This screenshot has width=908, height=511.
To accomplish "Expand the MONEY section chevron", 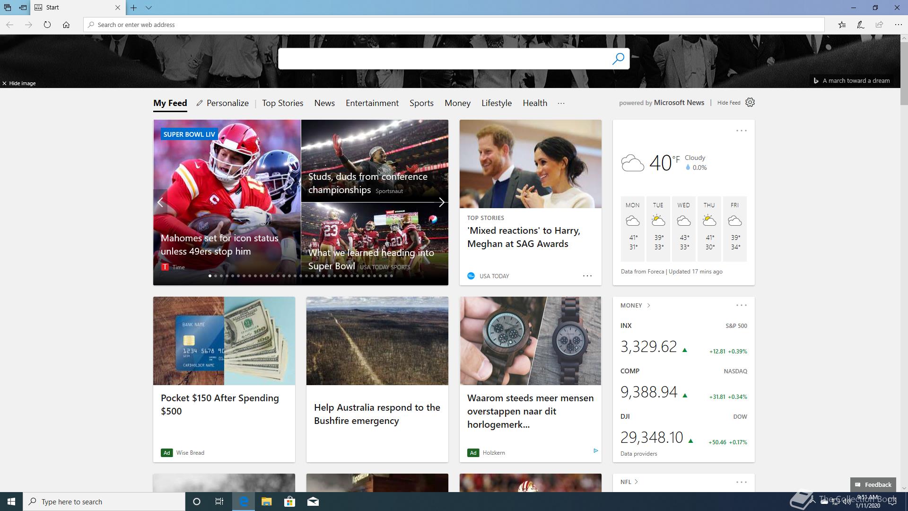I will 648,306.
